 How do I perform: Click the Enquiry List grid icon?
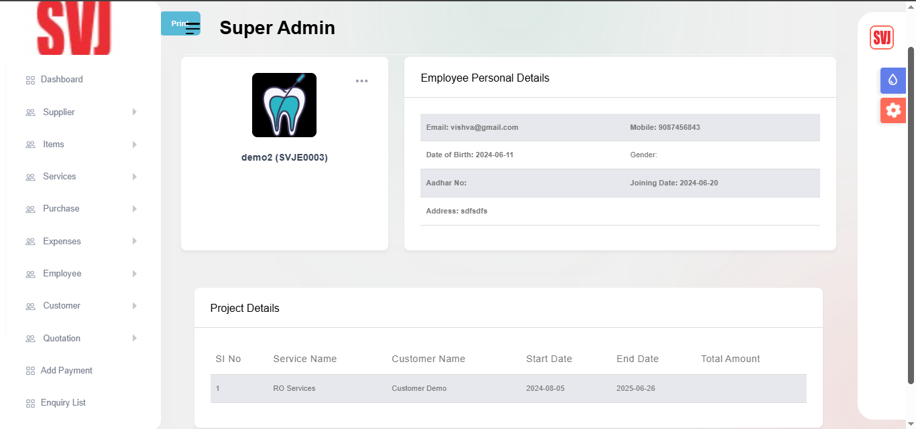(x=30, y=404)
